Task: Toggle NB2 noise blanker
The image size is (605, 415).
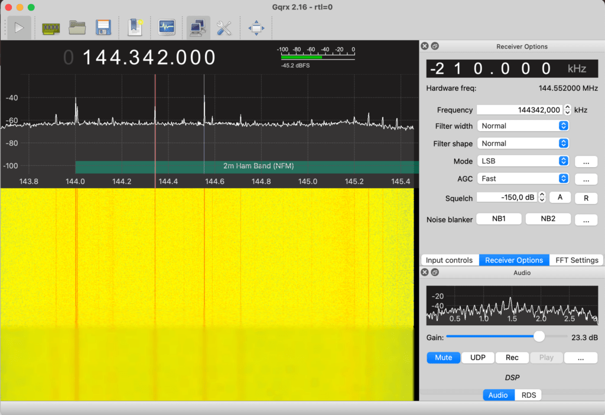Action: tap(548, 218)
